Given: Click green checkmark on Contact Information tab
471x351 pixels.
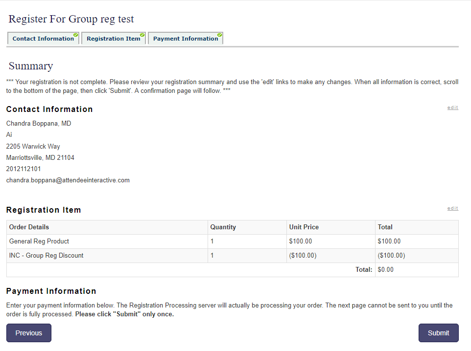Looking at the screenshot, I should coord(76,35).
